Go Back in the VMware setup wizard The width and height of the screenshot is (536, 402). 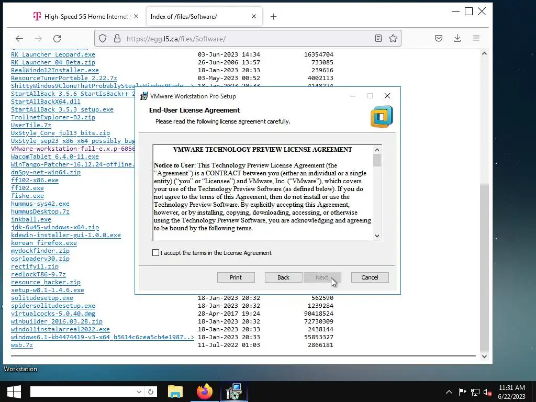283,277
